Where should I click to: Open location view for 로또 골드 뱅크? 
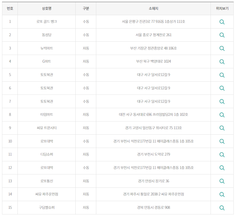pos(222,22)
